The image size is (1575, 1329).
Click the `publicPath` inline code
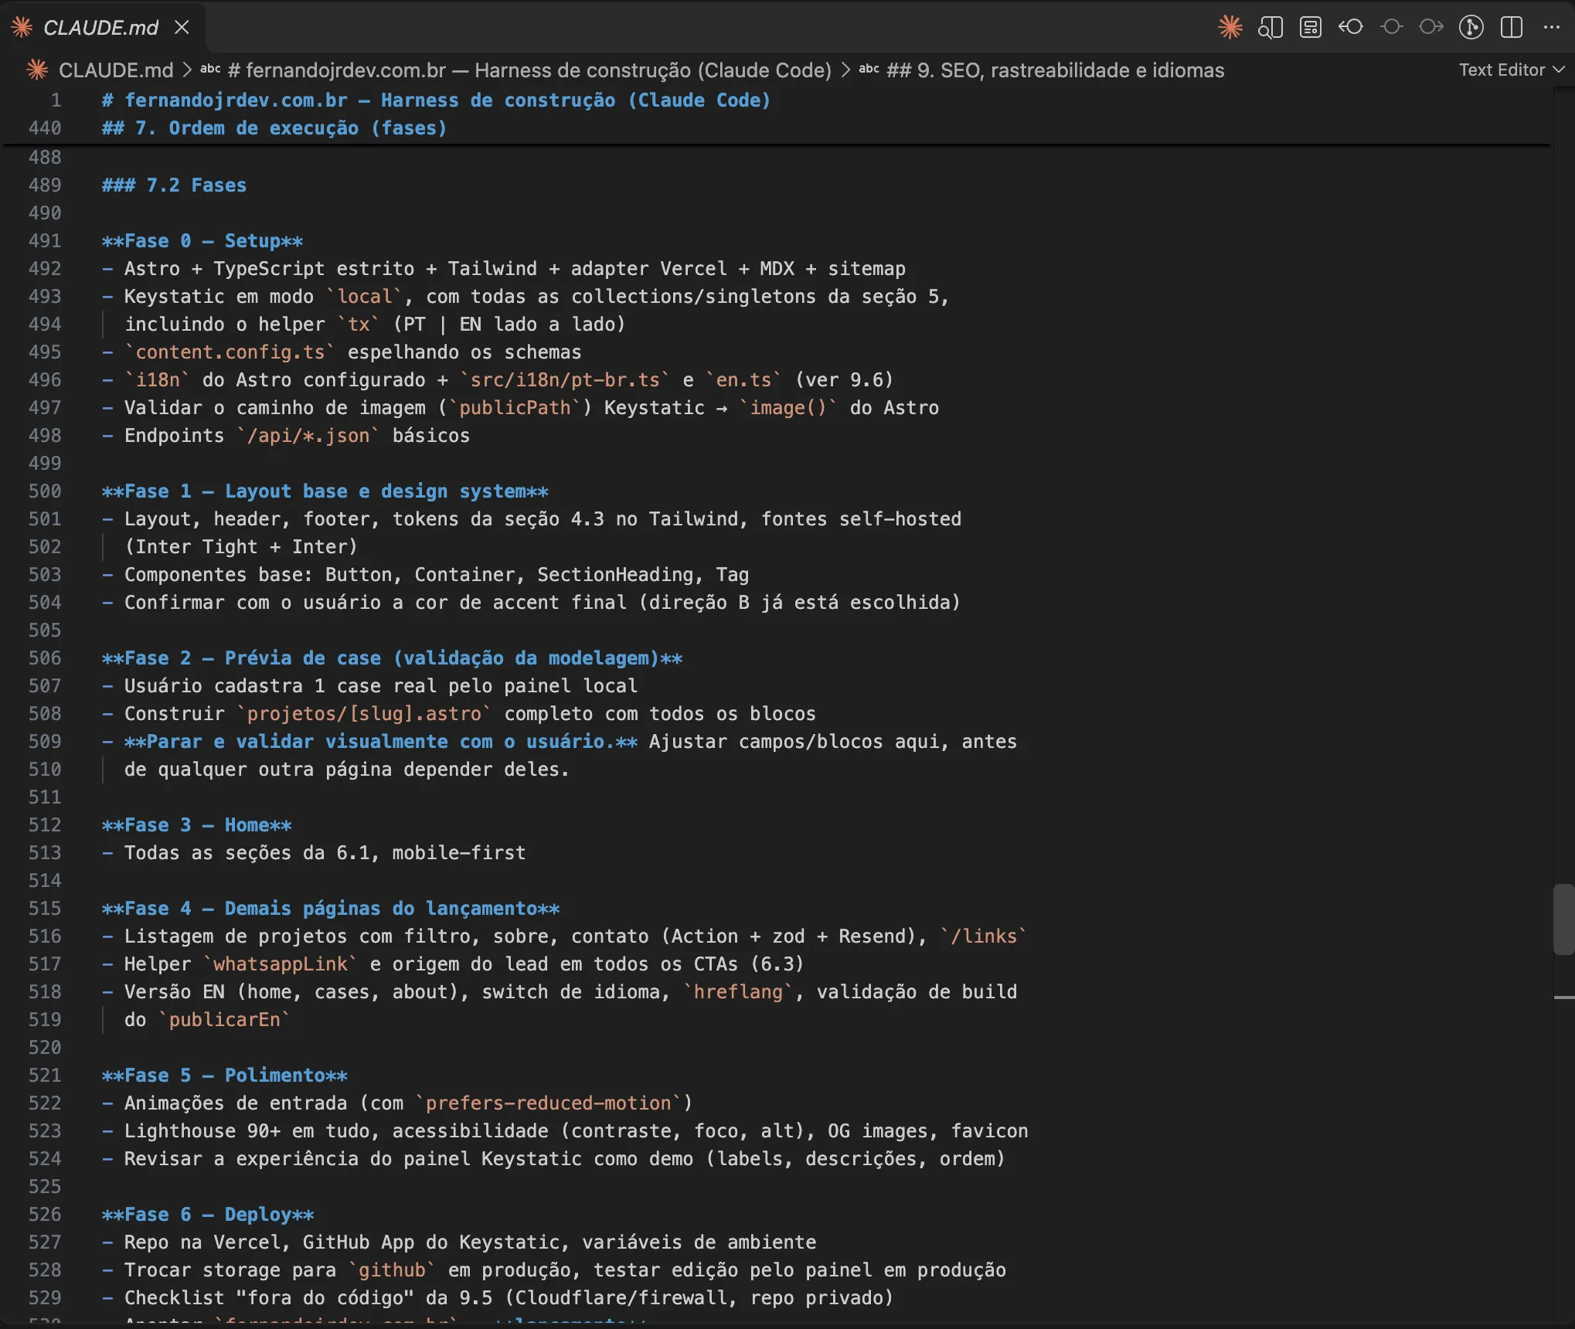click(x=515, y=408)
